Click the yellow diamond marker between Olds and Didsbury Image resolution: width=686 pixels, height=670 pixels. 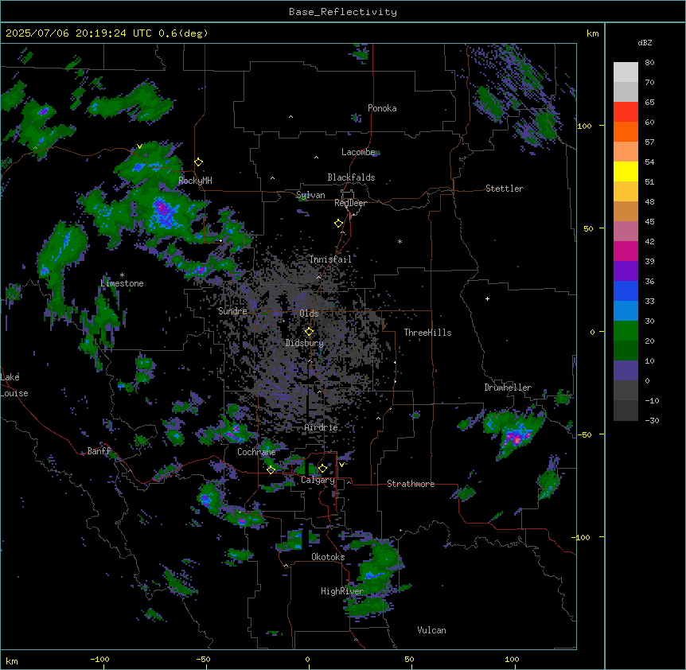pos(309,332)
